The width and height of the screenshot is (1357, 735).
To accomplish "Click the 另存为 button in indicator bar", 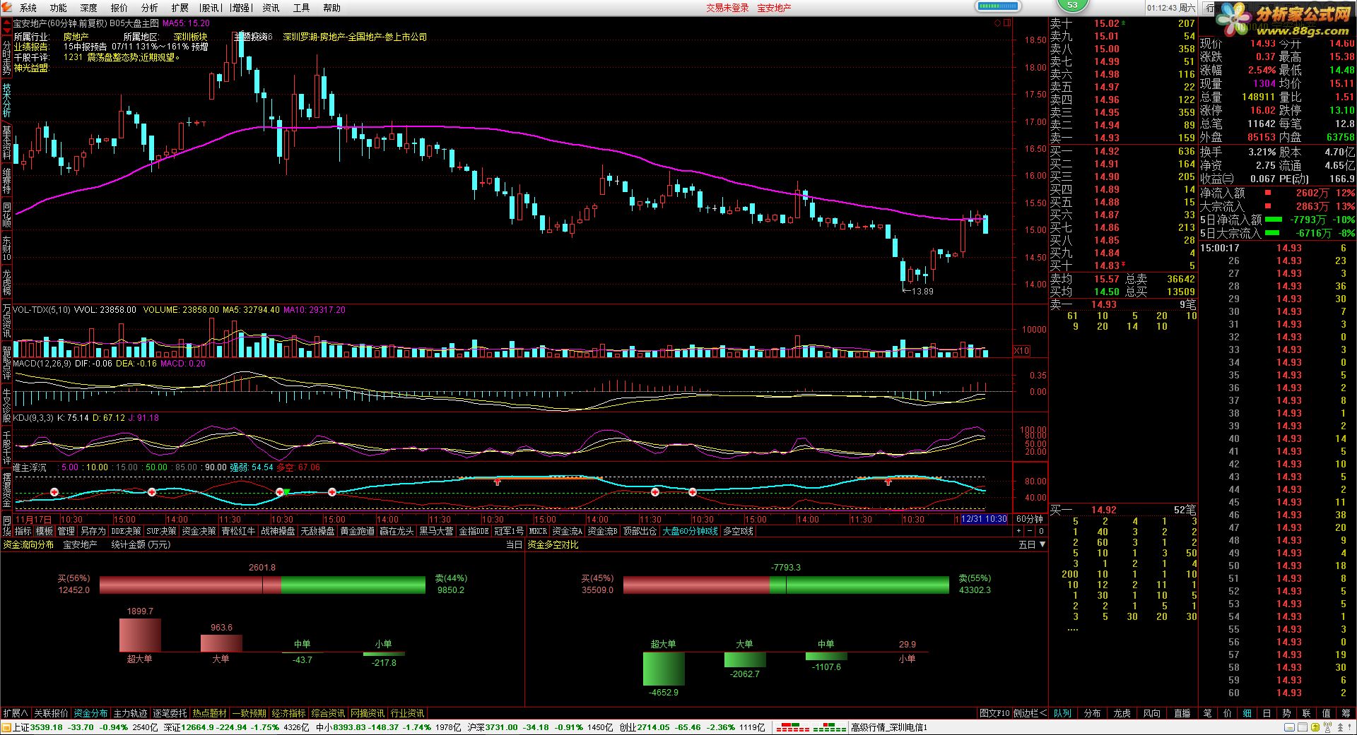I will [93, 531].
